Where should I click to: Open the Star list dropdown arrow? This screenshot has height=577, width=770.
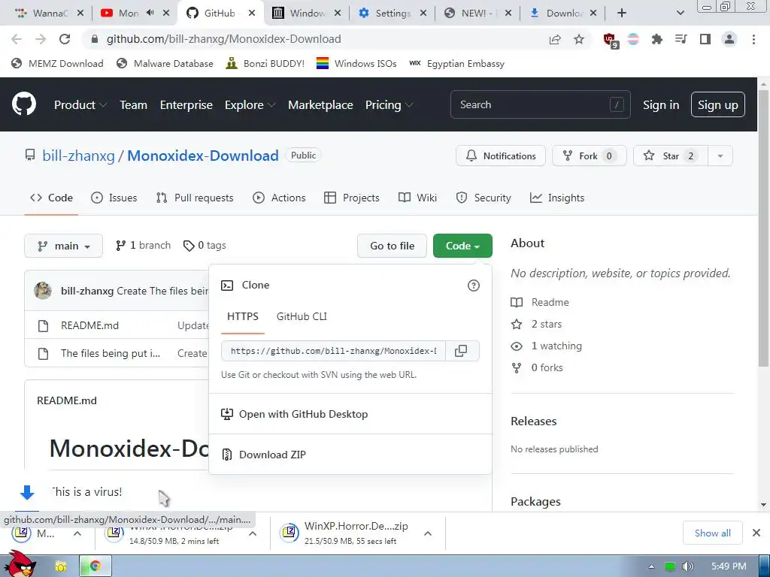720,156
